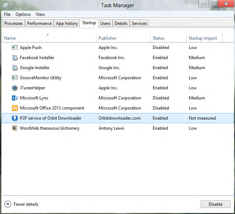Sort by Startup impact column header

pyautogui.click(x=203, y=38)
